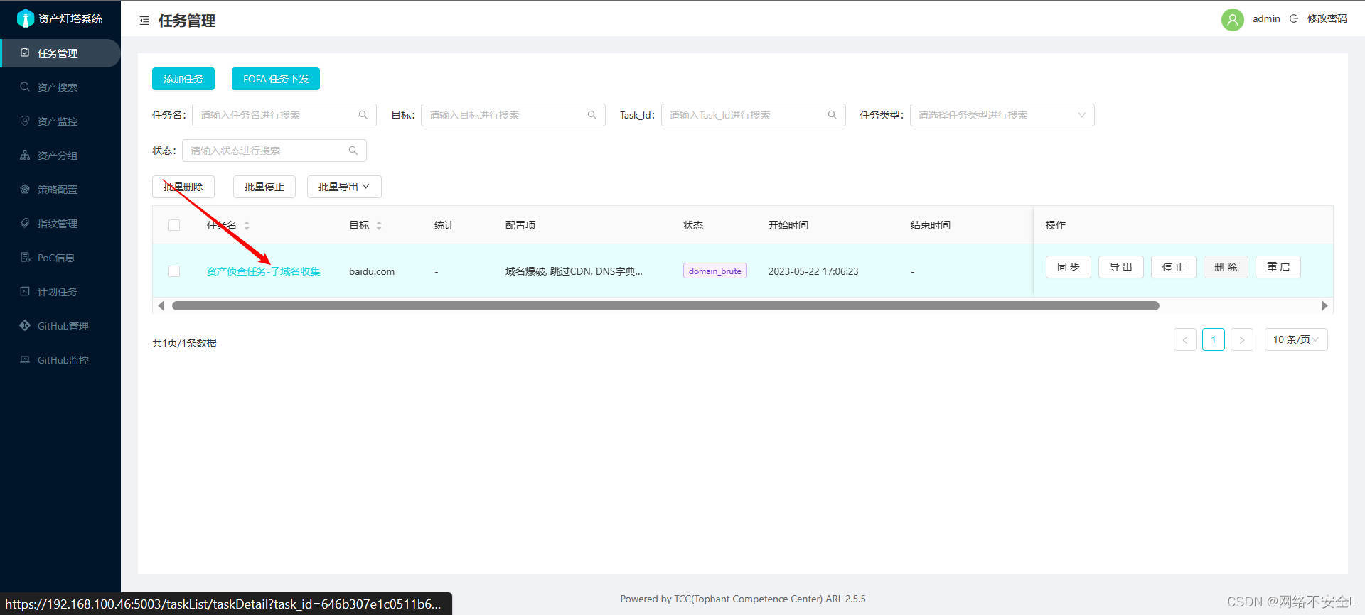Click table scroll left arrow

click(x=161, y=305)
